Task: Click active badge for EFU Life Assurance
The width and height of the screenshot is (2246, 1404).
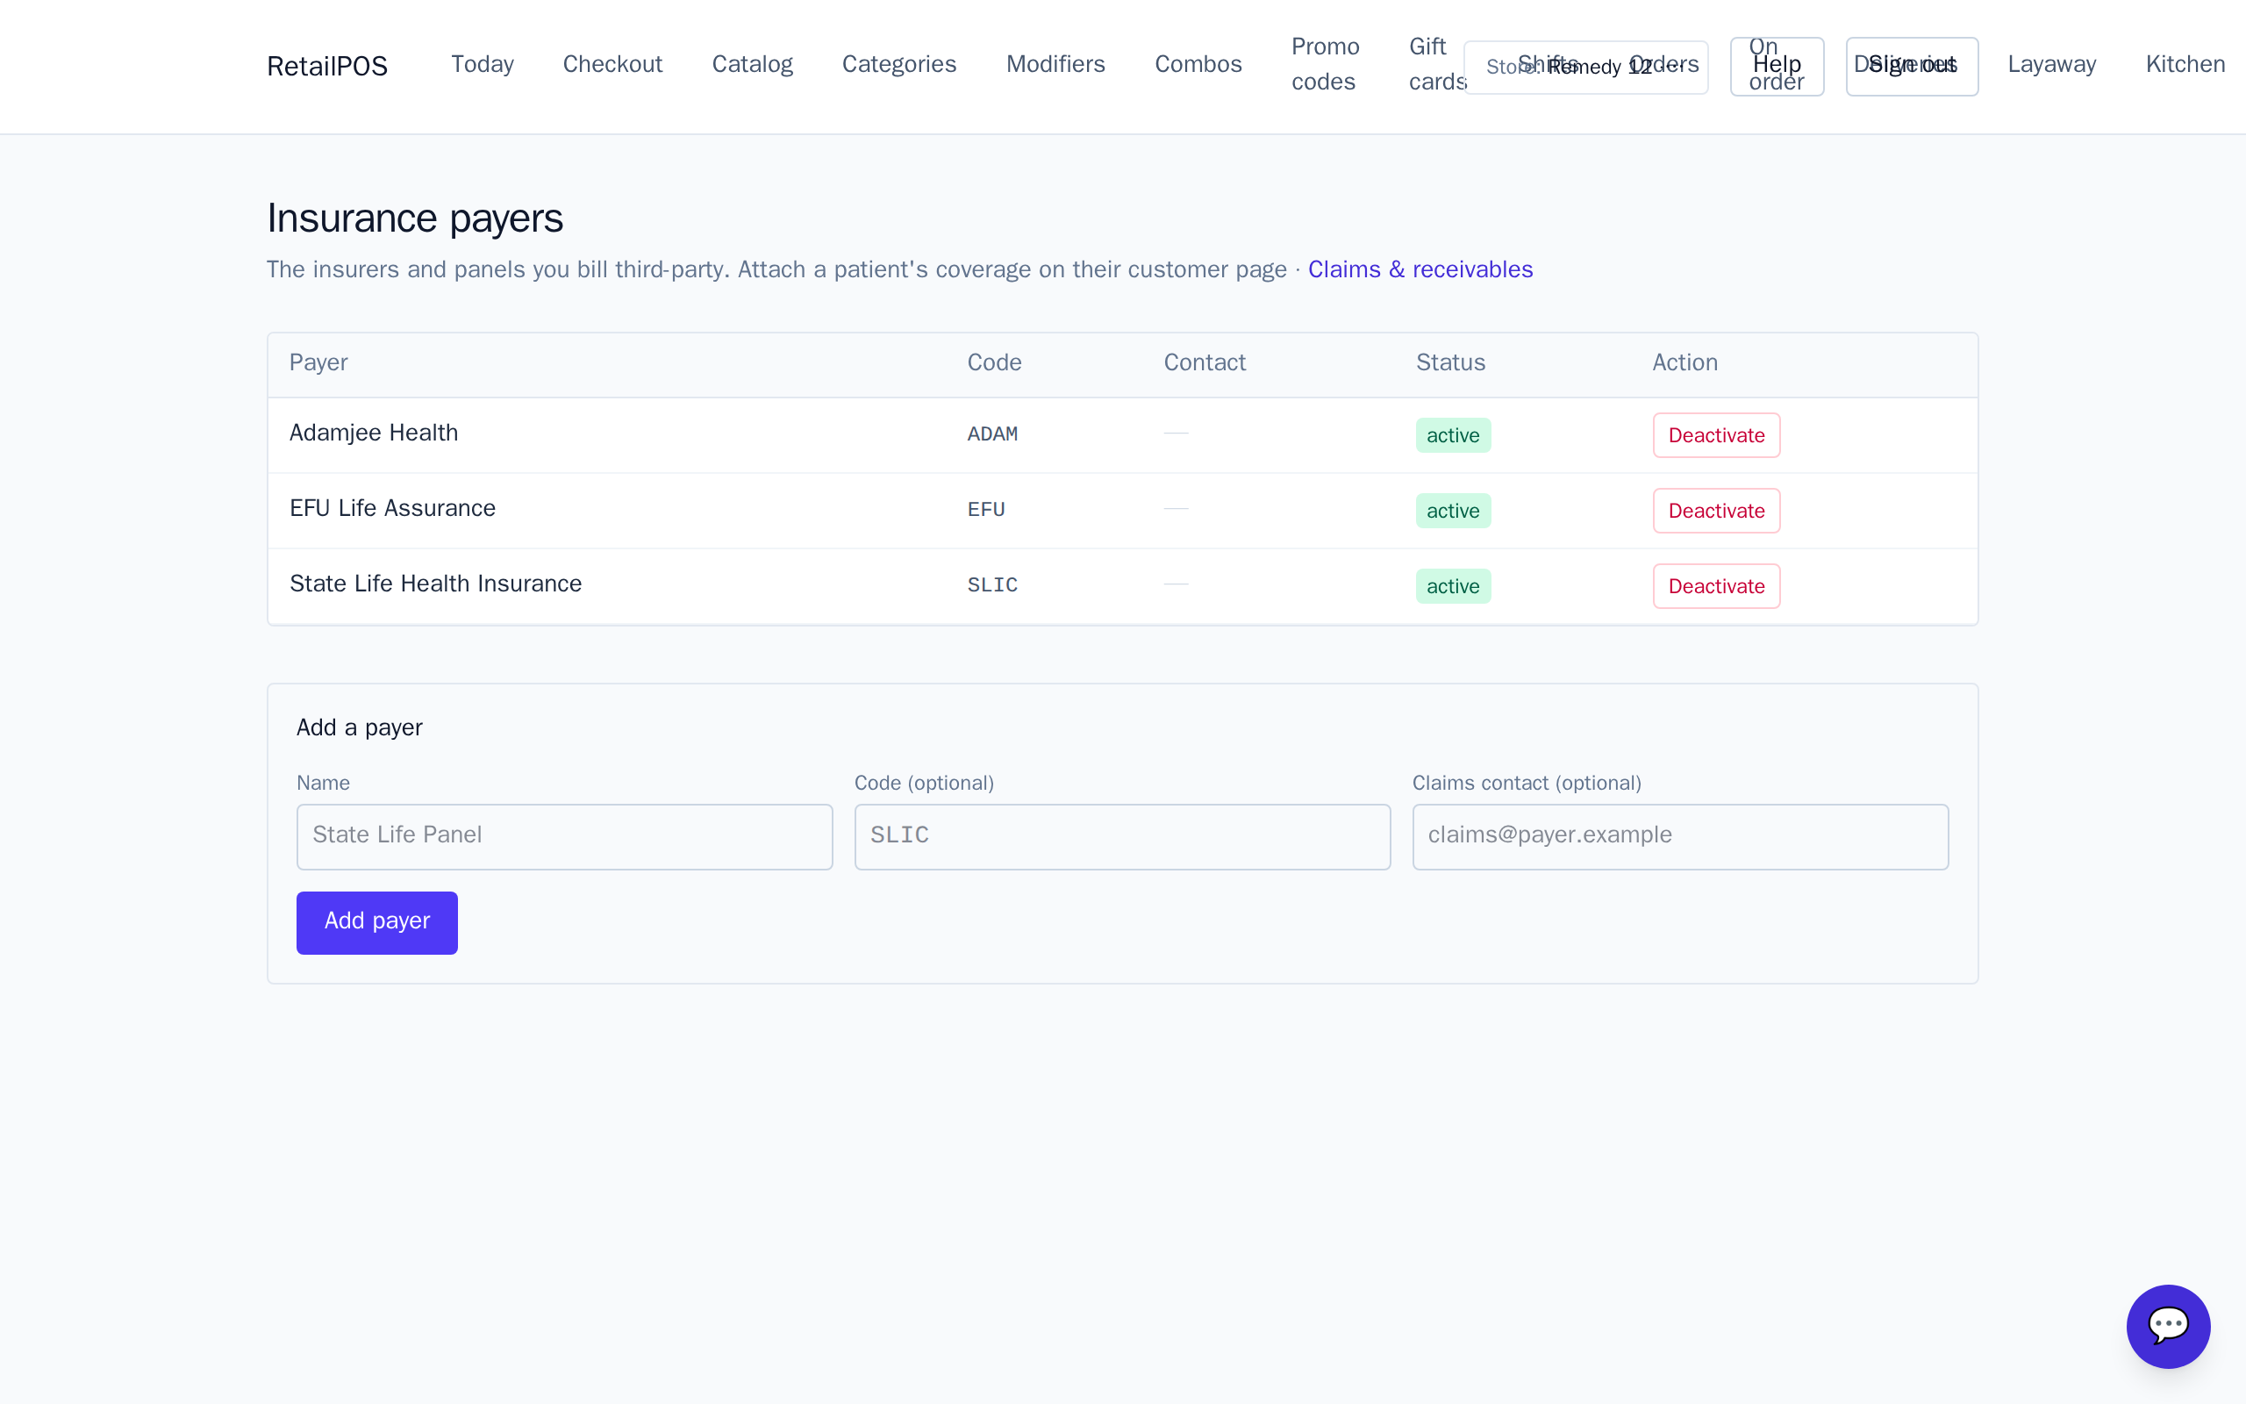Action: (x=1453, y=511)
